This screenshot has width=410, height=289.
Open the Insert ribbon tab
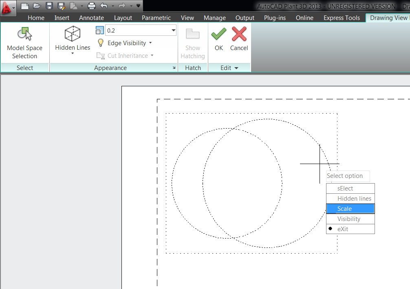[x=62, y=18]
